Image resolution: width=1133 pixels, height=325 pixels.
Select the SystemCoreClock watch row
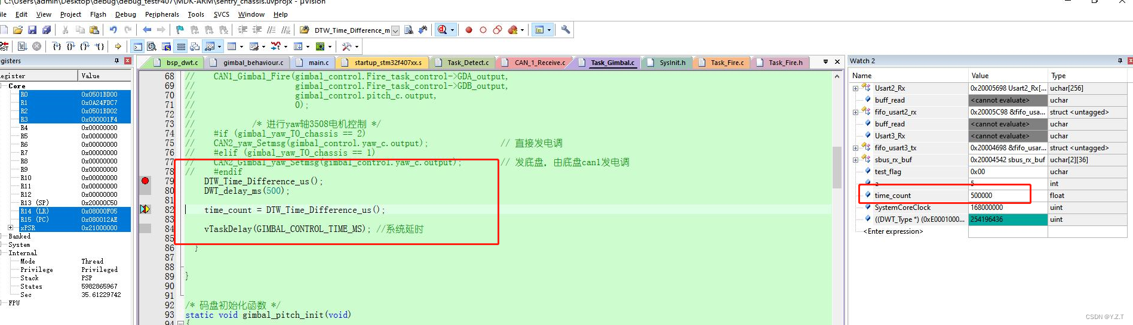click(988, 208)
